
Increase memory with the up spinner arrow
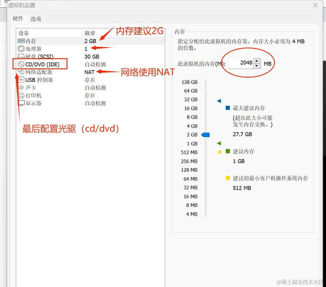(x=257, y=61)
